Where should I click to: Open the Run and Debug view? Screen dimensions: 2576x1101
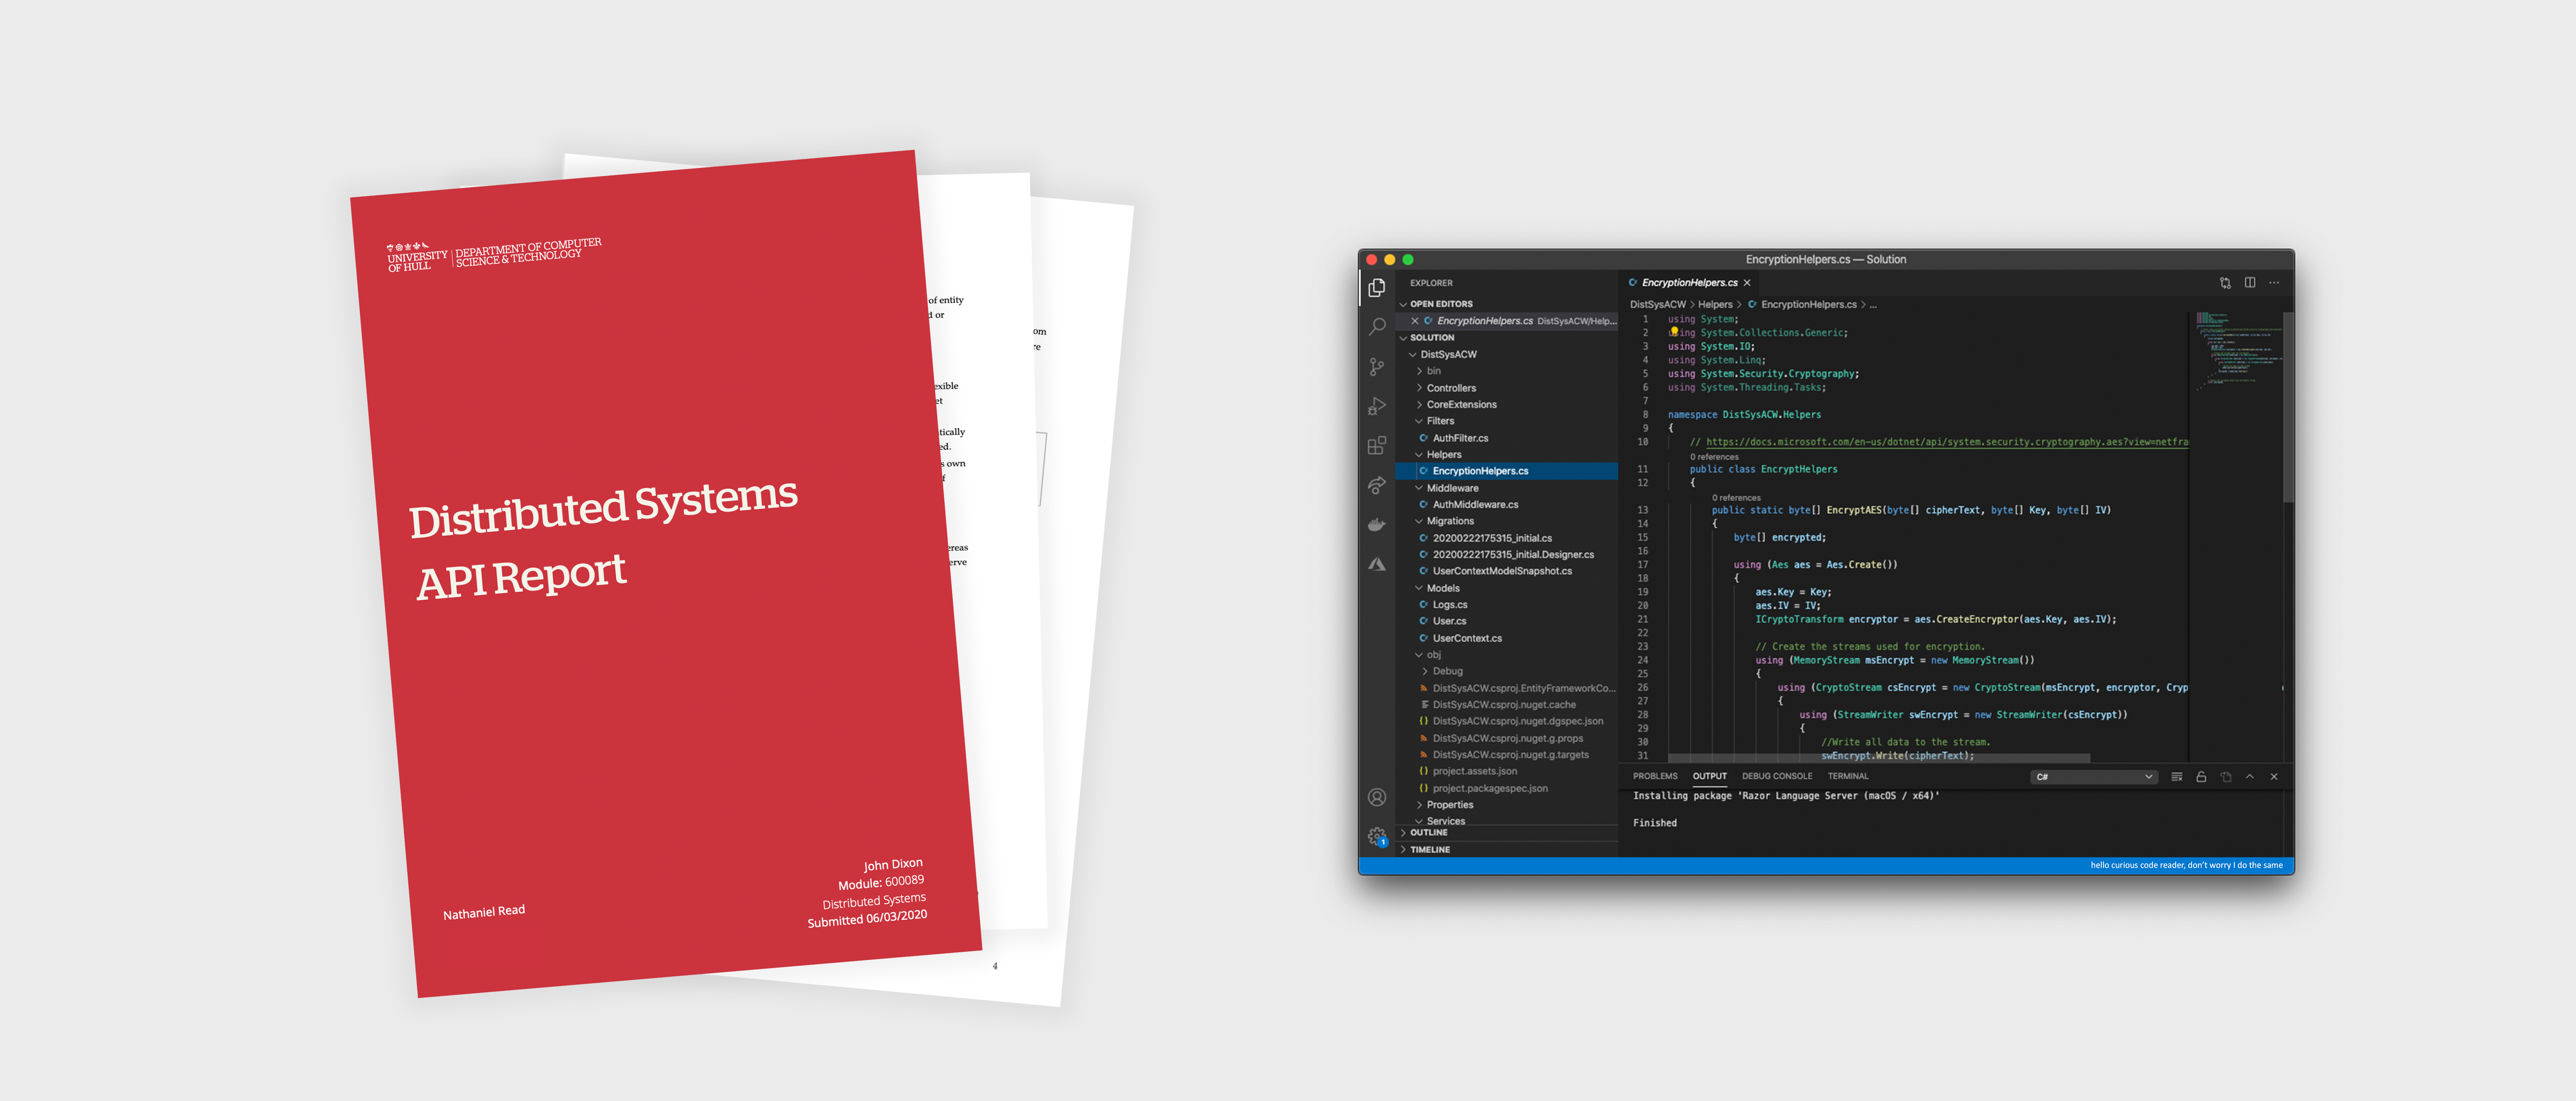click(1377, 406)
